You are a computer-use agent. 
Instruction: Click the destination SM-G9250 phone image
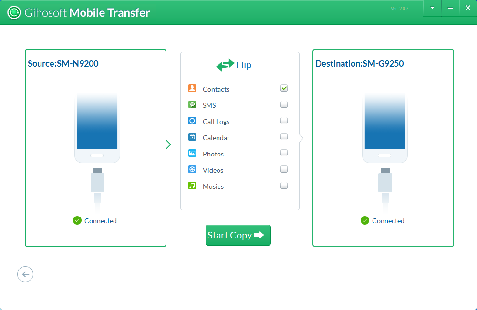[384, 126]
